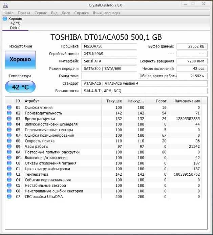Open the Диск menu
Viewport: 213px width, 235px height.
coord(66,13)
